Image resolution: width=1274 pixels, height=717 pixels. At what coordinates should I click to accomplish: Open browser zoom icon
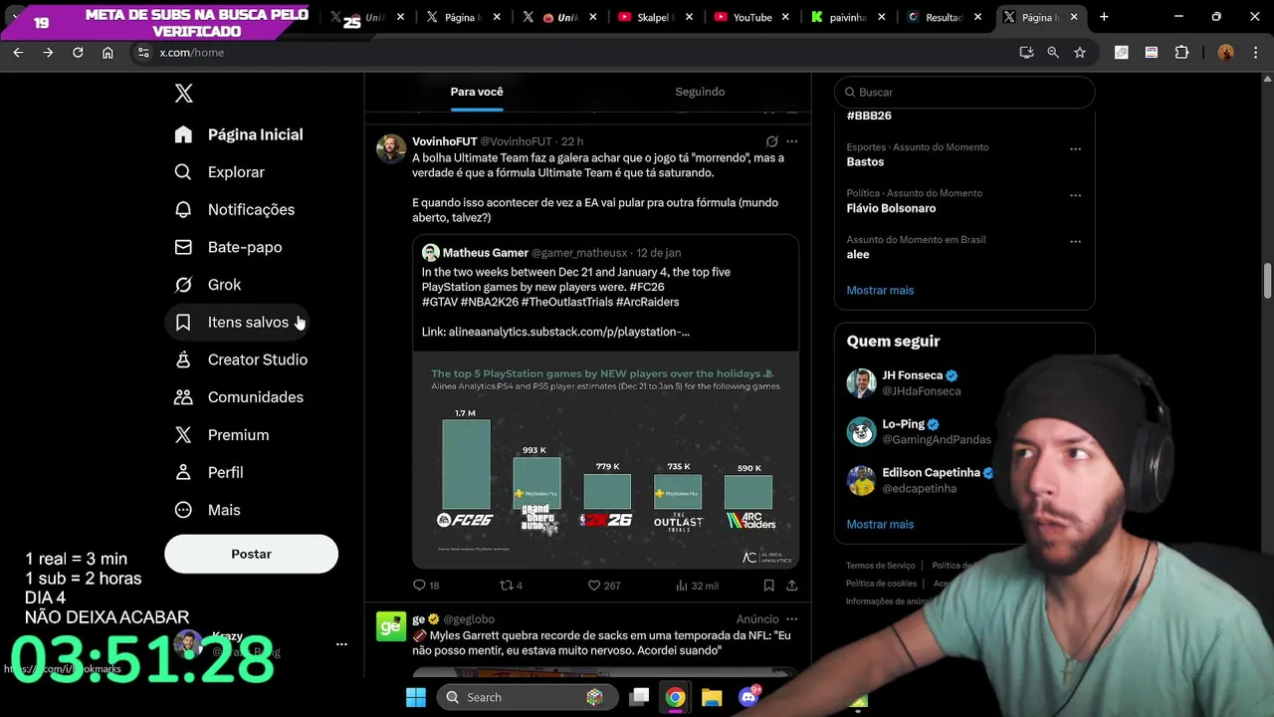pyautogui.click(x=1053, y=53)
